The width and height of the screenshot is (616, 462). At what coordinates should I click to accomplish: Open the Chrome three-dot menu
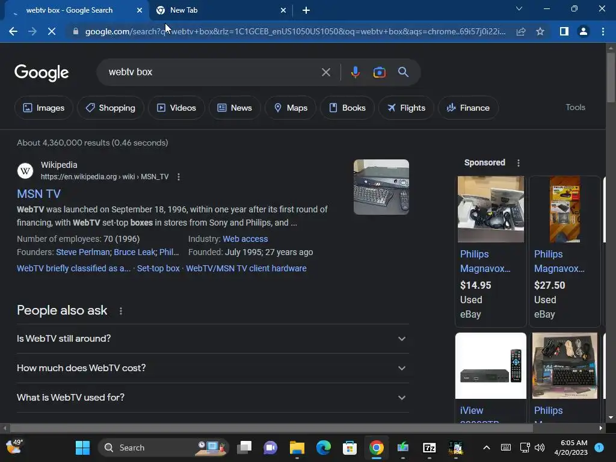[603, 31]
